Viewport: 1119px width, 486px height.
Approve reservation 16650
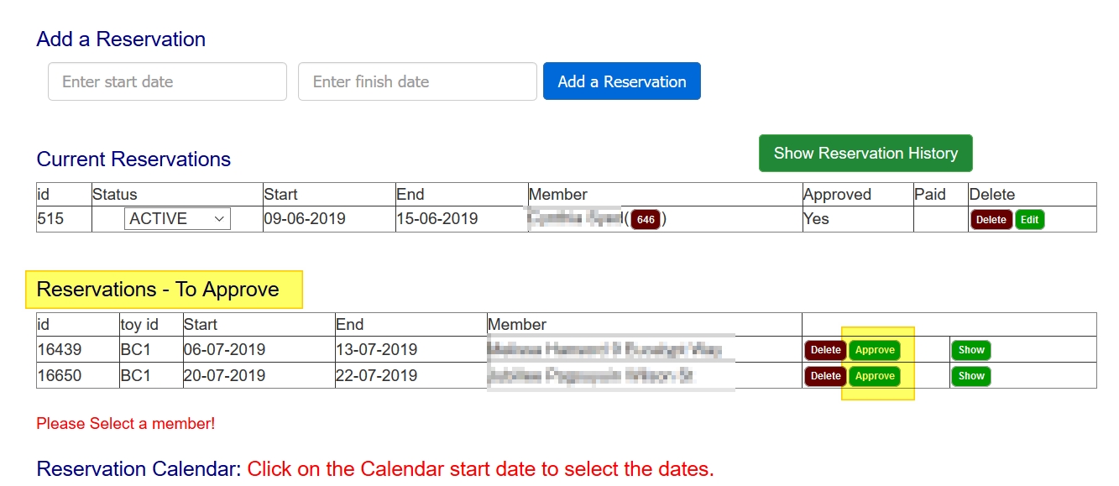(875, 376)
